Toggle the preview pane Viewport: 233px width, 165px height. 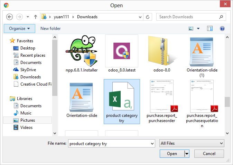click(210, 29)
